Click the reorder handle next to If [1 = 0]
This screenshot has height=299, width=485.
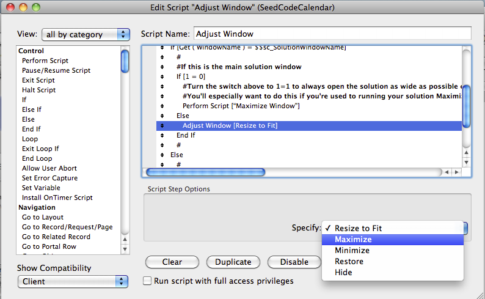click(x=162, y=76)
